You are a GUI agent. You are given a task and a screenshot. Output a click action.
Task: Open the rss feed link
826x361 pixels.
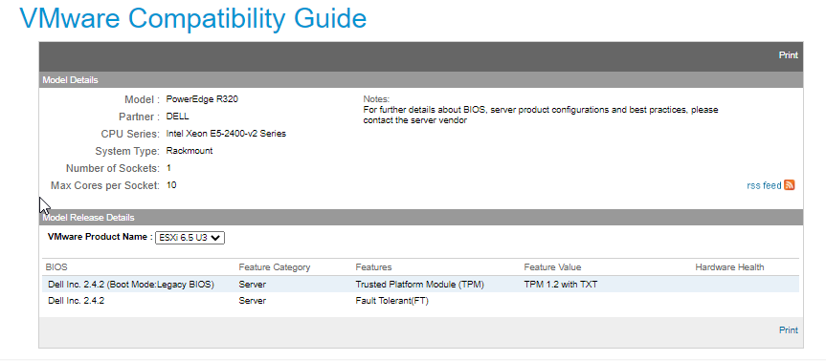coord(764,185)
